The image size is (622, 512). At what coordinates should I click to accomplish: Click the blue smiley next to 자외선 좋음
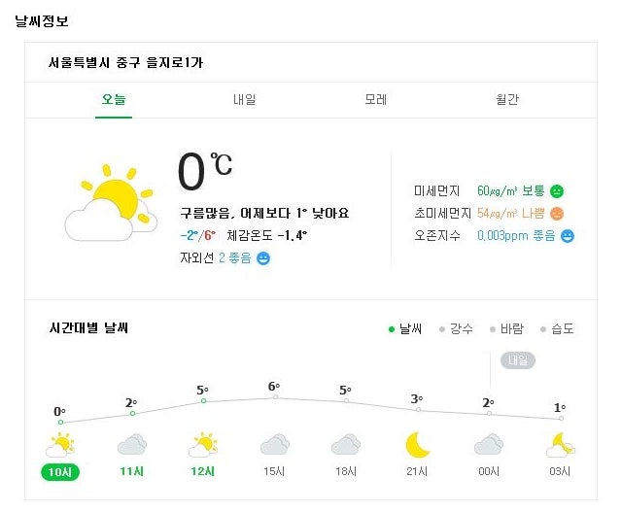(x=263, y=258)
